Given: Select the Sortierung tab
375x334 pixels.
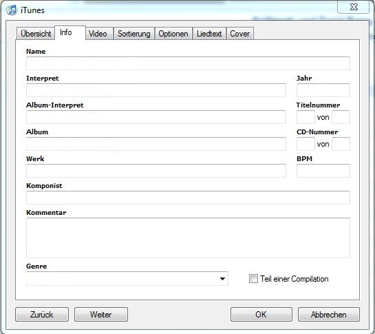Looking at the screenshot, I should tap(134, 34).
